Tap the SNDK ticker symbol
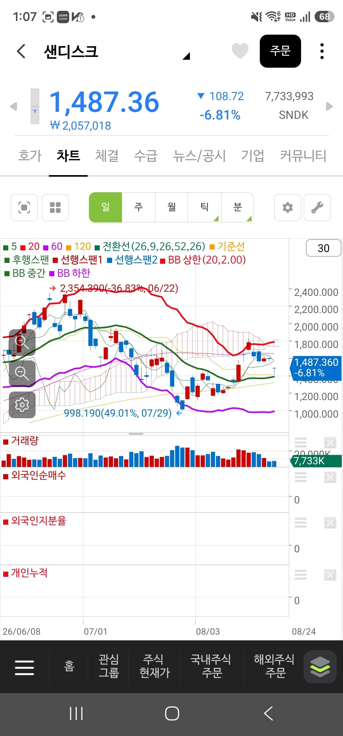The width and height of the screenshot is (343, 736). coord(293,115)
